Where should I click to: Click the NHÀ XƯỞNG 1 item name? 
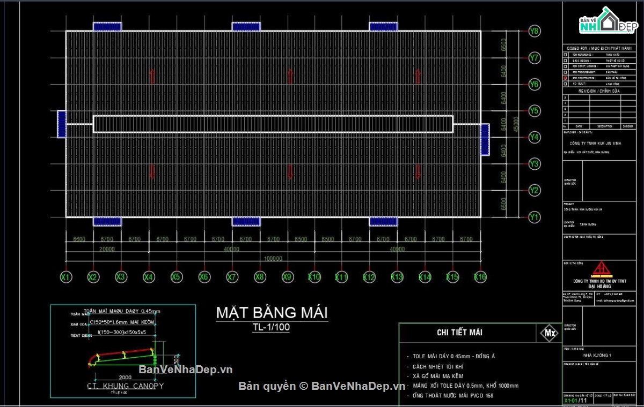click(x=597, y=355)
